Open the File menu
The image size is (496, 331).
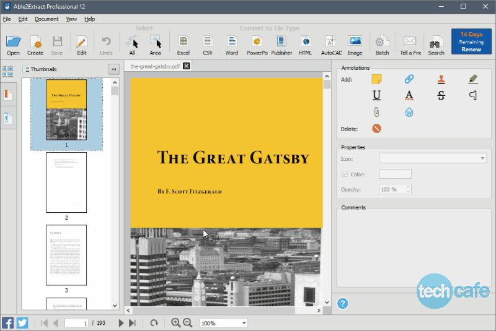[x=7, y=19]
